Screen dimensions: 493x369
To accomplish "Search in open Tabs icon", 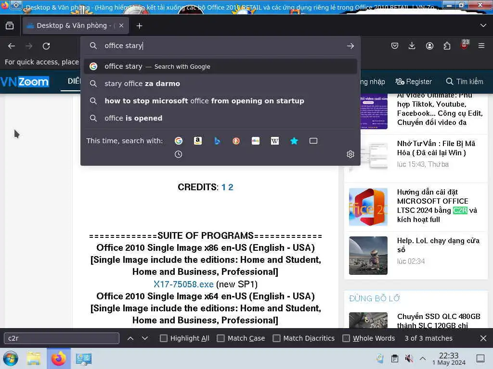I will [313, 141].
